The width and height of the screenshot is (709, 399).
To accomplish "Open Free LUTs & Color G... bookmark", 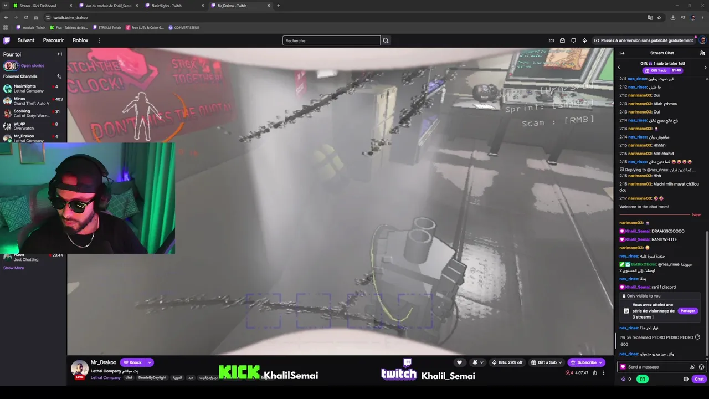I will (x=145, y=27).
